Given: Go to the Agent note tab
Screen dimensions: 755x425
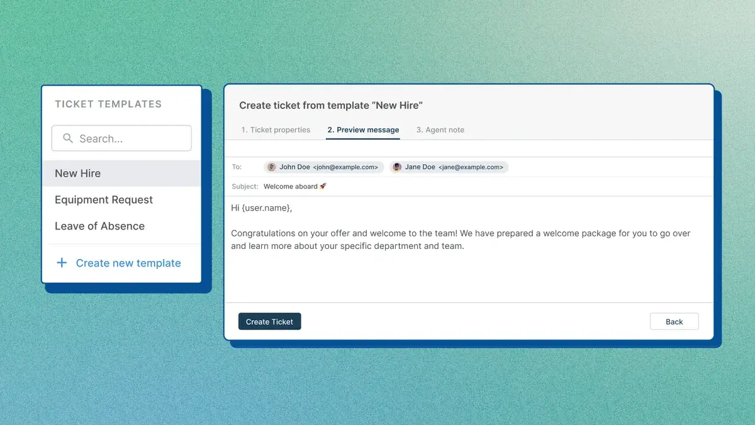Looking at the screenshot, I should pos(440,130).
